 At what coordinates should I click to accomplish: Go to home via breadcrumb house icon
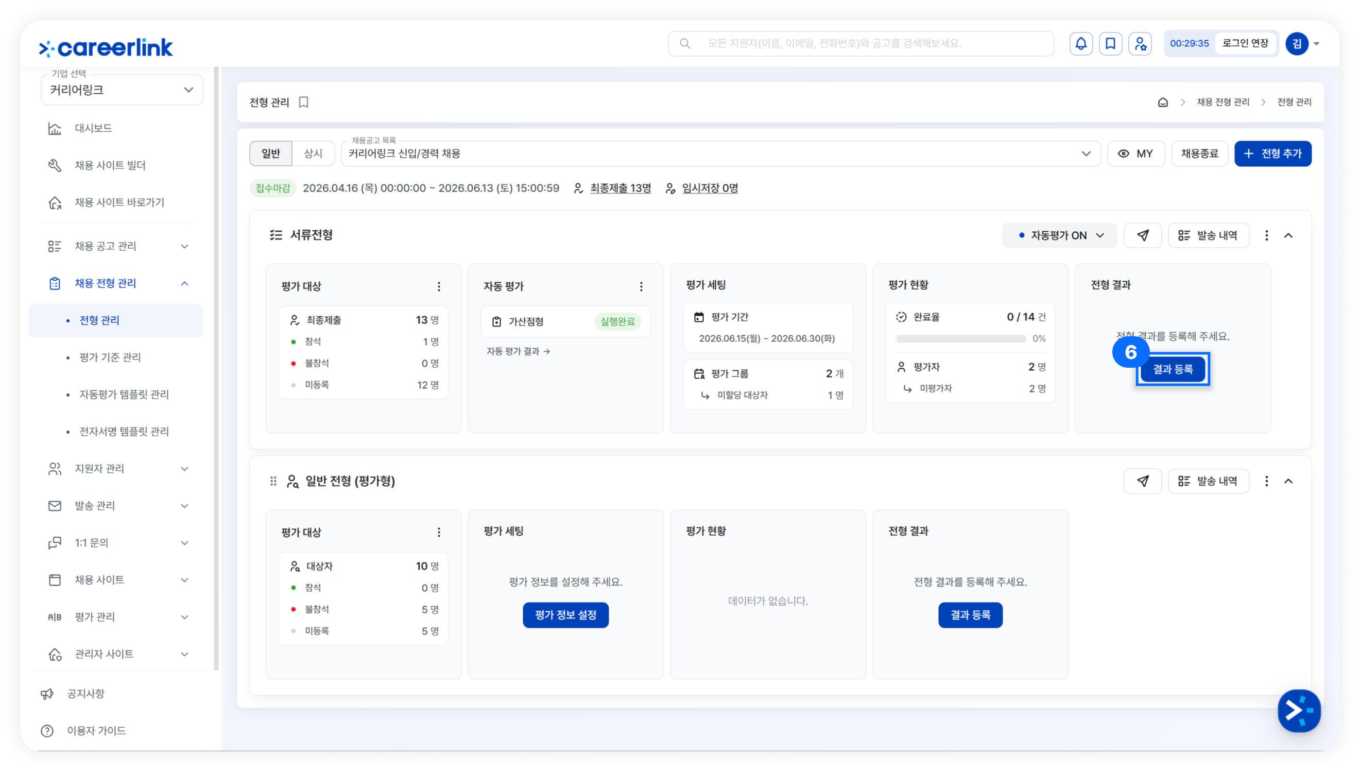pyautogui.click(x=1163, y=102)
